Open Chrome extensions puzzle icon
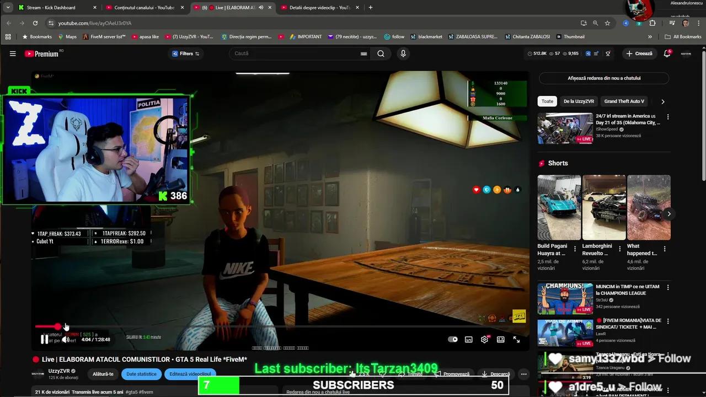The image size is (706, 397). tap(652, 23)
